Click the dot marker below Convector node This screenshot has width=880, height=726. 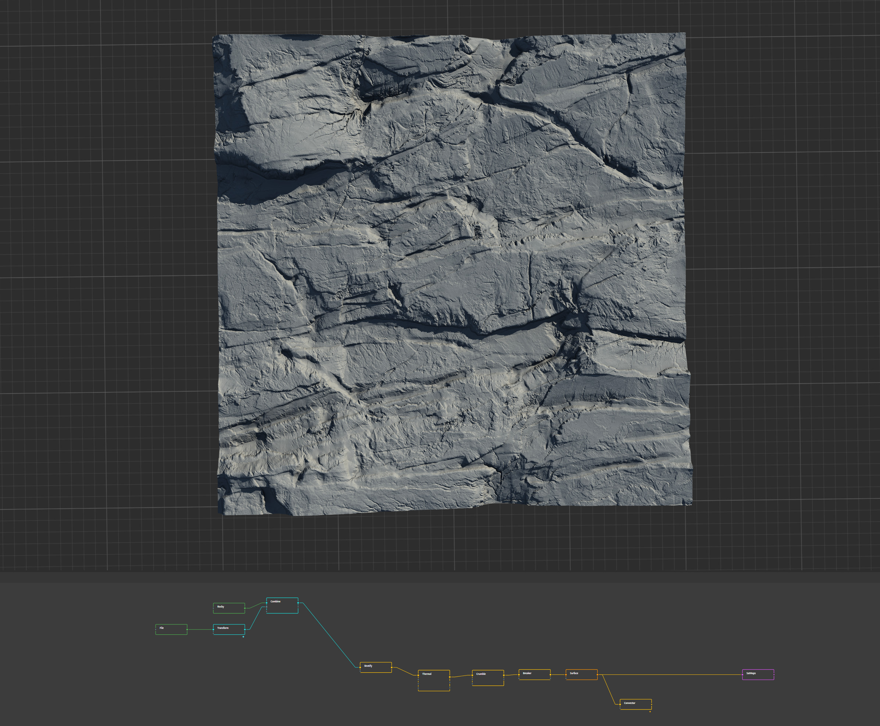(650, 711)
